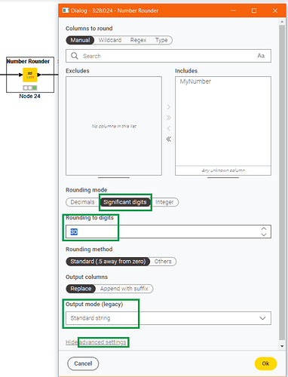
Task: Choose Append with suffix output option
Action: pyautogui.click(x=124, y=289)
